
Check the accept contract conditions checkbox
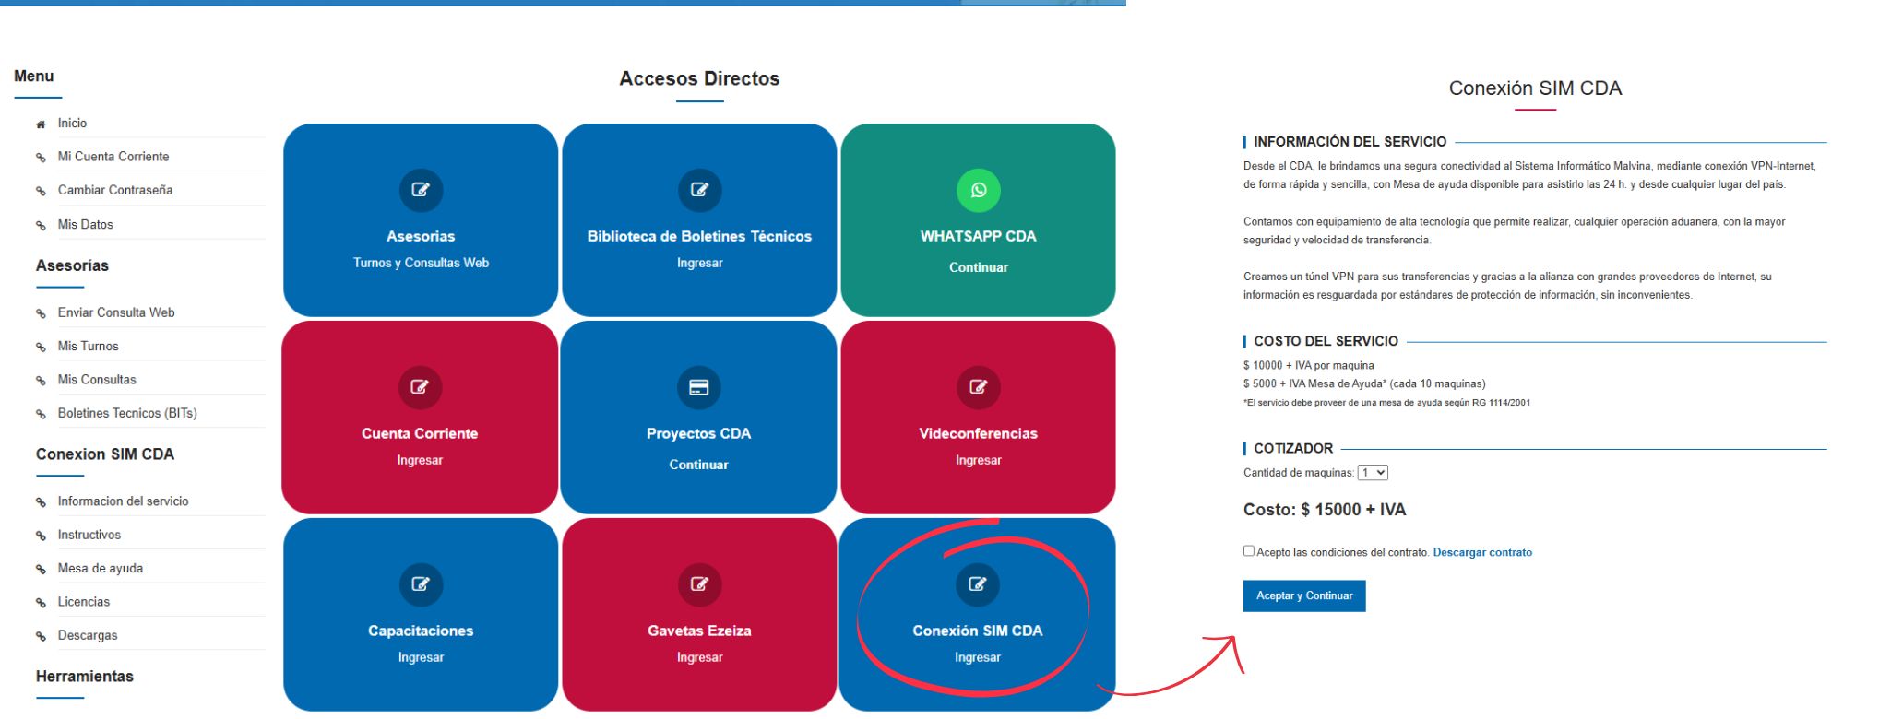1249,551
